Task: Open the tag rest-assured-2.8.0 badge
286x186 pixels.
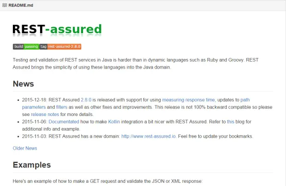Action: [x=60, y=46]
